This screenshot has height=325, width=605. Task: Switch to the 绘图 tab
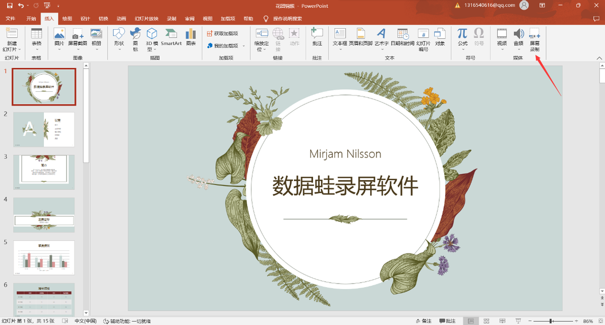coord(67,19)
